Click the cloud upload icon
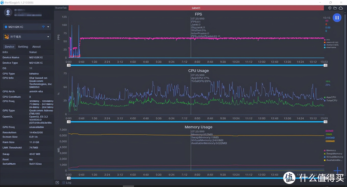Viewport: 347px width, 187px height. [341, 8]
